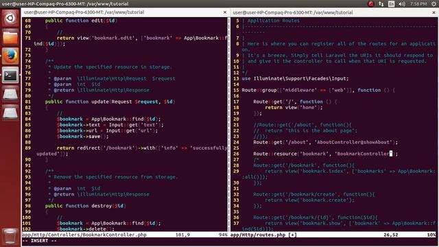The image size is (439, 247).
Task: Close the right terminal tab
Action: pyautogui.click(x=434, y=12)
